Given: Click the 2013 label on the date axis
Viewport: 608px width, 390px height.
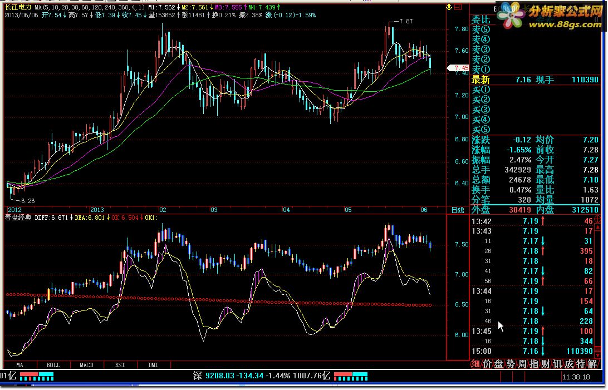Looking at the screenshot, I should [97, 210].
